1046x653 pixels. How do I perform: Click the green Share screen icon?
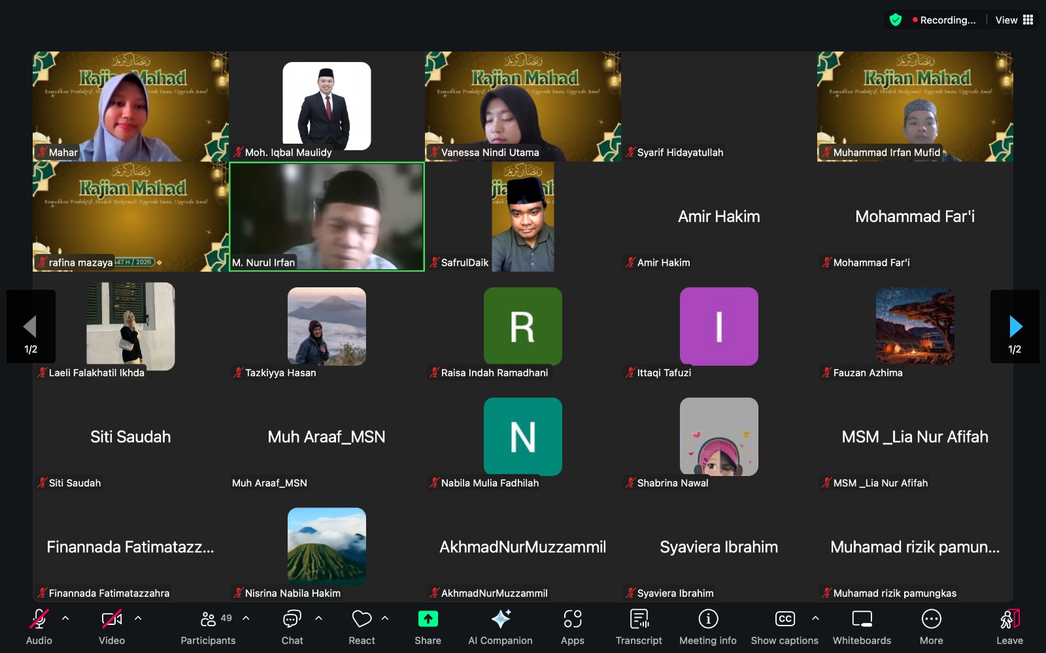[x=428, y=619]
